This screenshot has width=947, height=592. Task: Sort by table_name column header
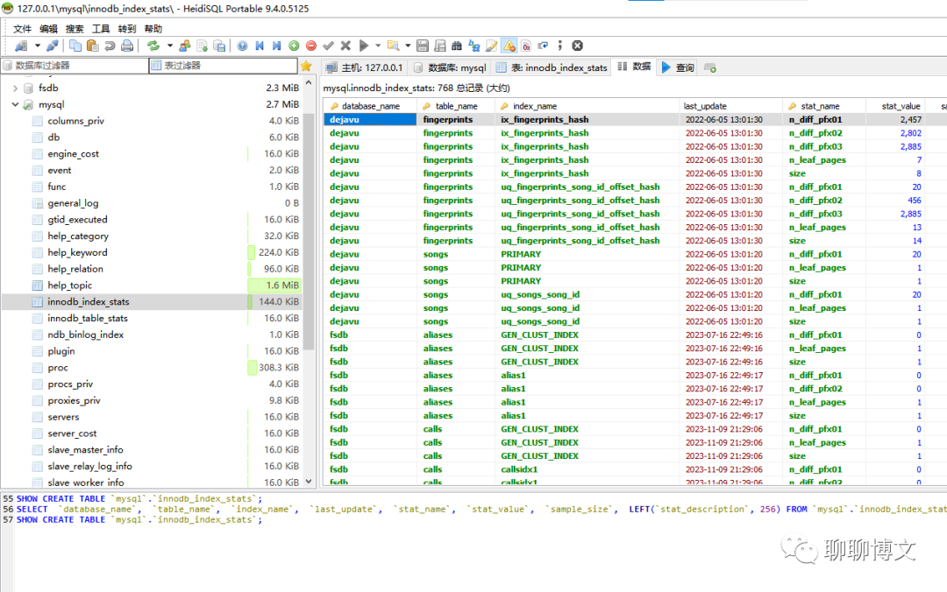[x=456, y=106]
